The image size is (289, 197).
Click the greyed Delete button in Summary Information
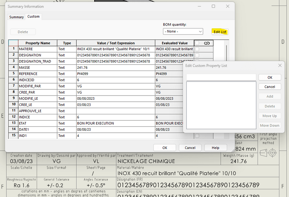[x=23, y=32]
